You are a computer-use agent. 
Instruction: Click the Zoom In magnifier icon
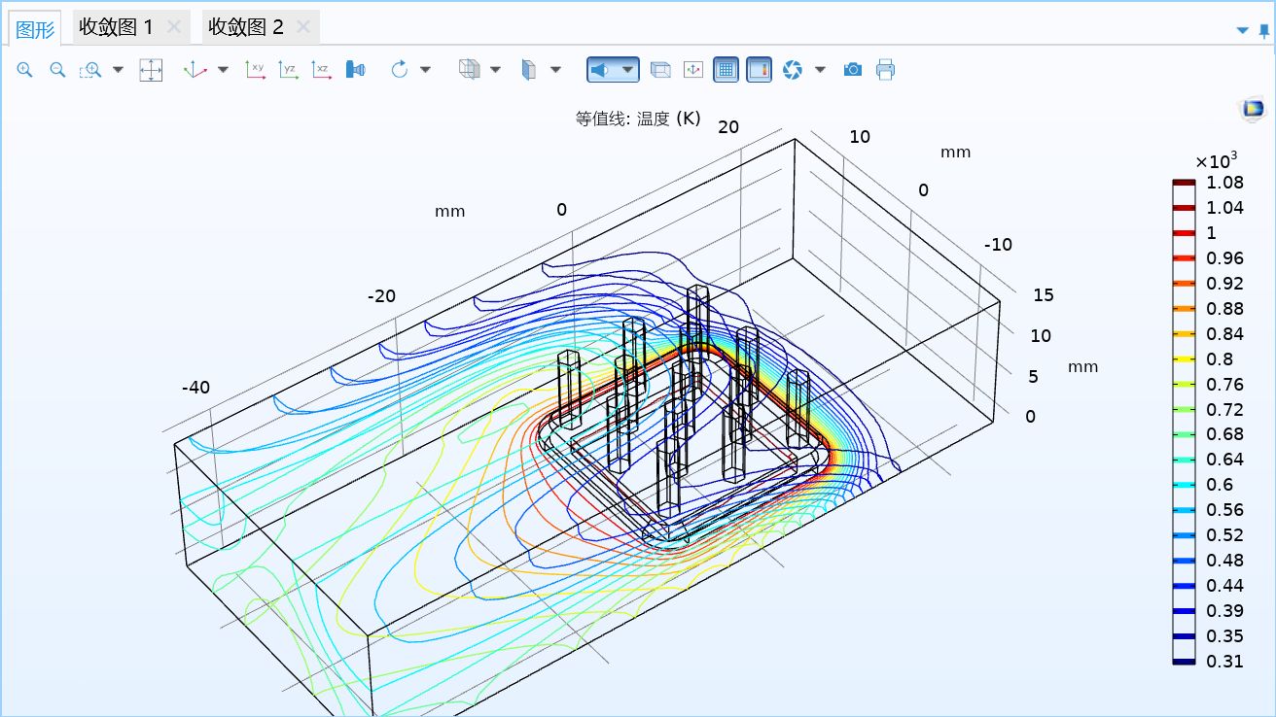(24, 70)
